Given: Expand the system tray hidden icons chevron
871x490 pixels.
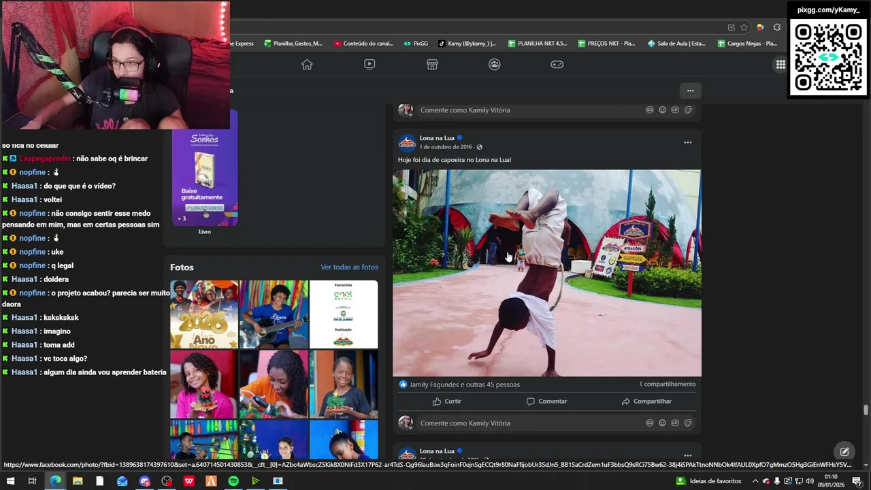Looking at the screenshot, I should coord(755,481).
